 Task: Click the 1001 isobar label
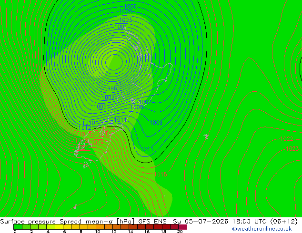(121, 27)
